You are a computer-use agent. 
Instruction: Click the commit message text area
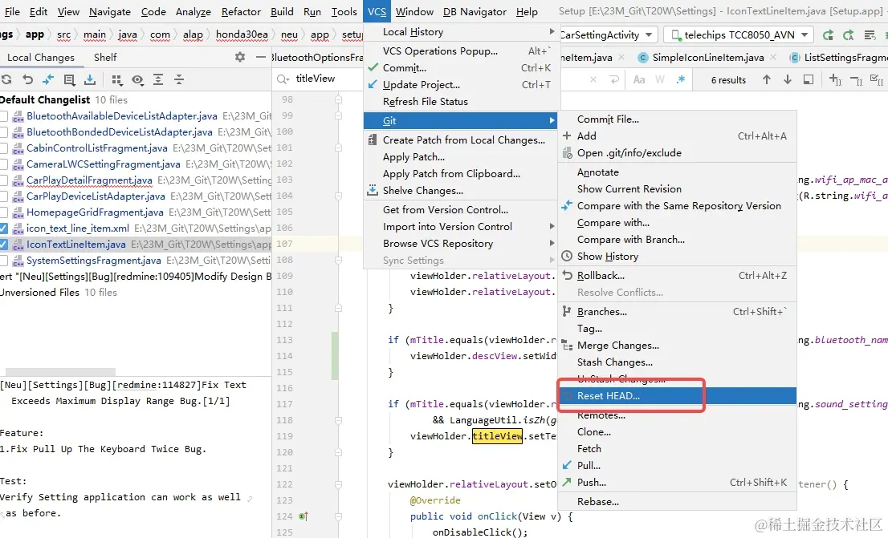click(x=135, y=455)
